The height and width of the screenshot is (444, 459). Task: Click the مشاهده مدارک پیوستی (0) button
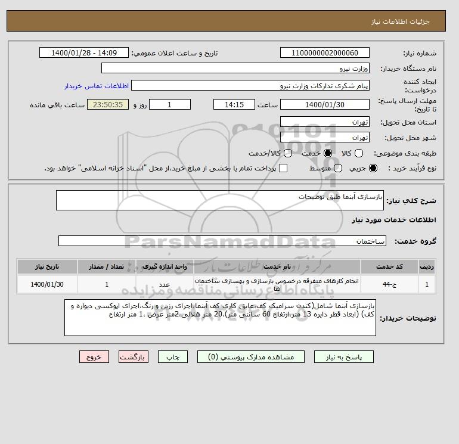tap(251, 357)
